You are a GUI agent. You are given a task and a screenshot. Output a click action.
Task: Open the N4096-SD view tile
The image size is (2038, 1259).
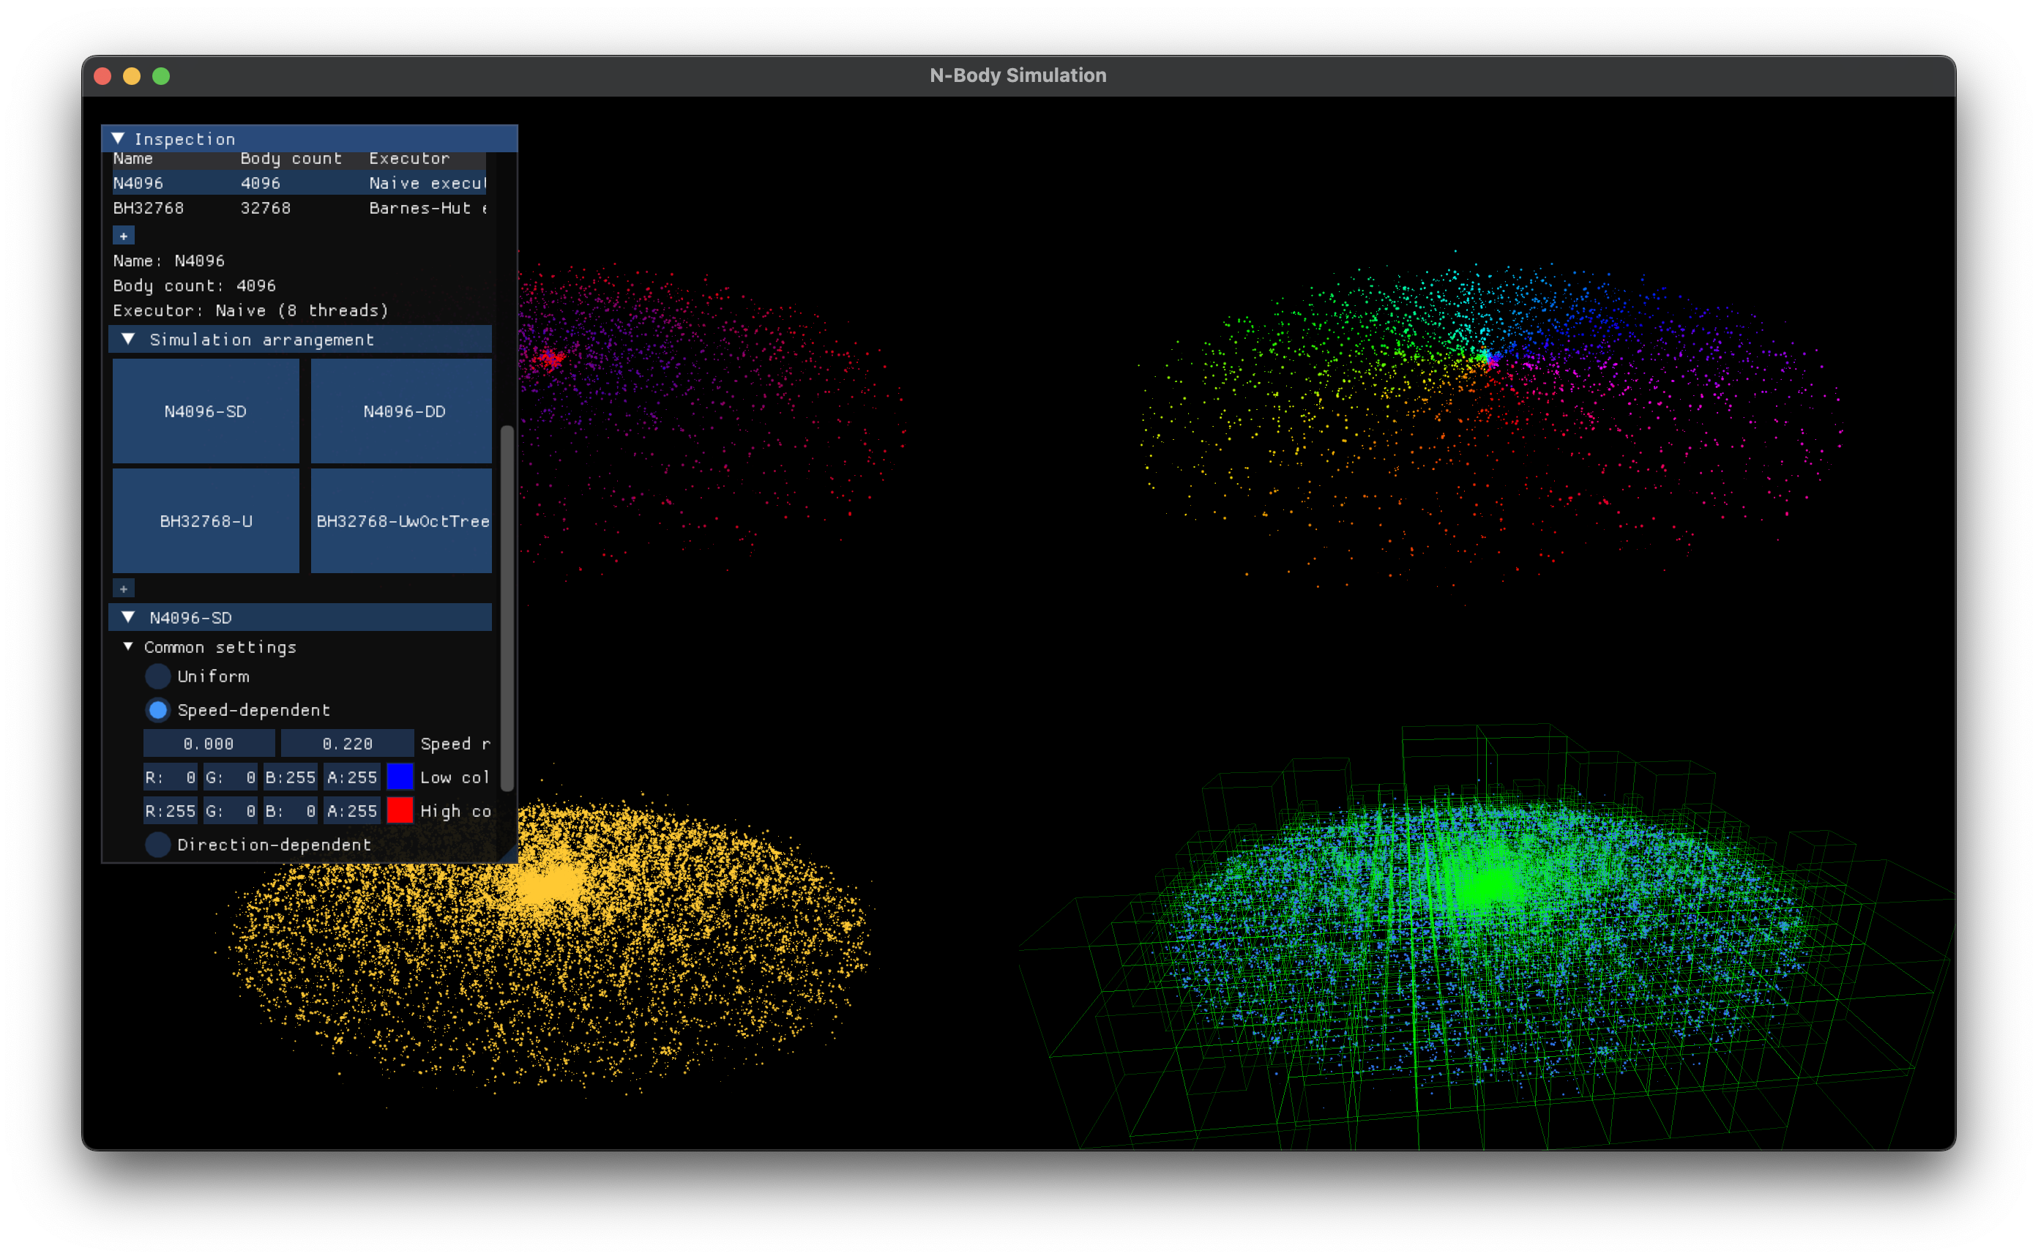(x=206, y=411)
